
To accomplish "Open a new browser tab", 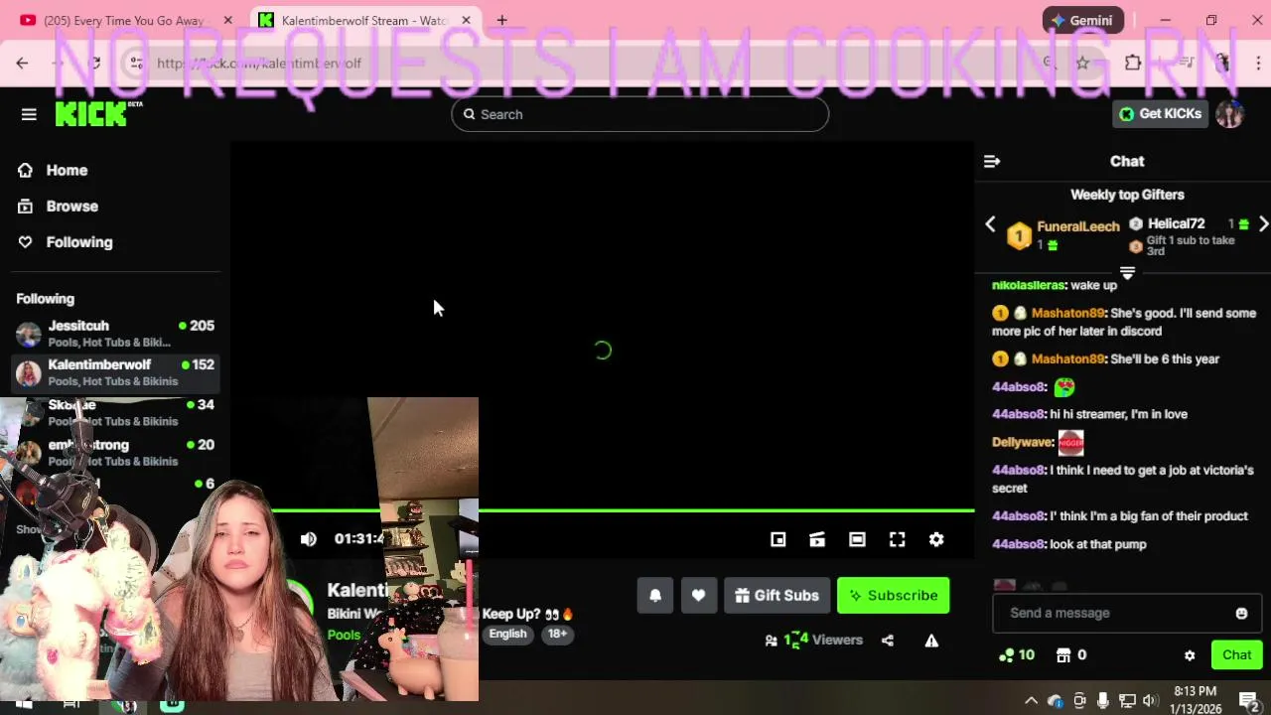I will [501, 20].
